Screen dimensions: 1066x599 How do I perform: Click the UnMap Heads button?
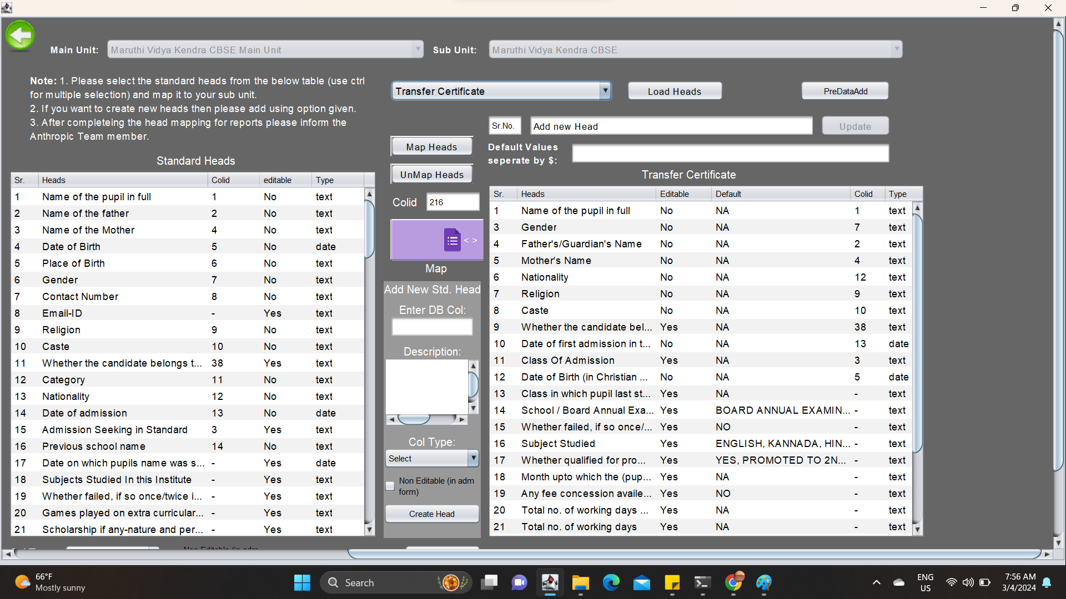(431, 175)
